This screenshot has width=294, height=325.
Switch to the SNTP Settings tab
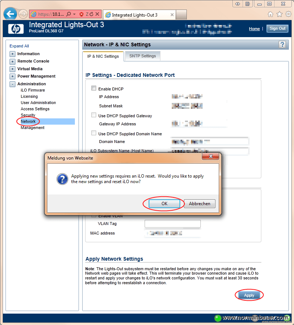coord(142,56)
